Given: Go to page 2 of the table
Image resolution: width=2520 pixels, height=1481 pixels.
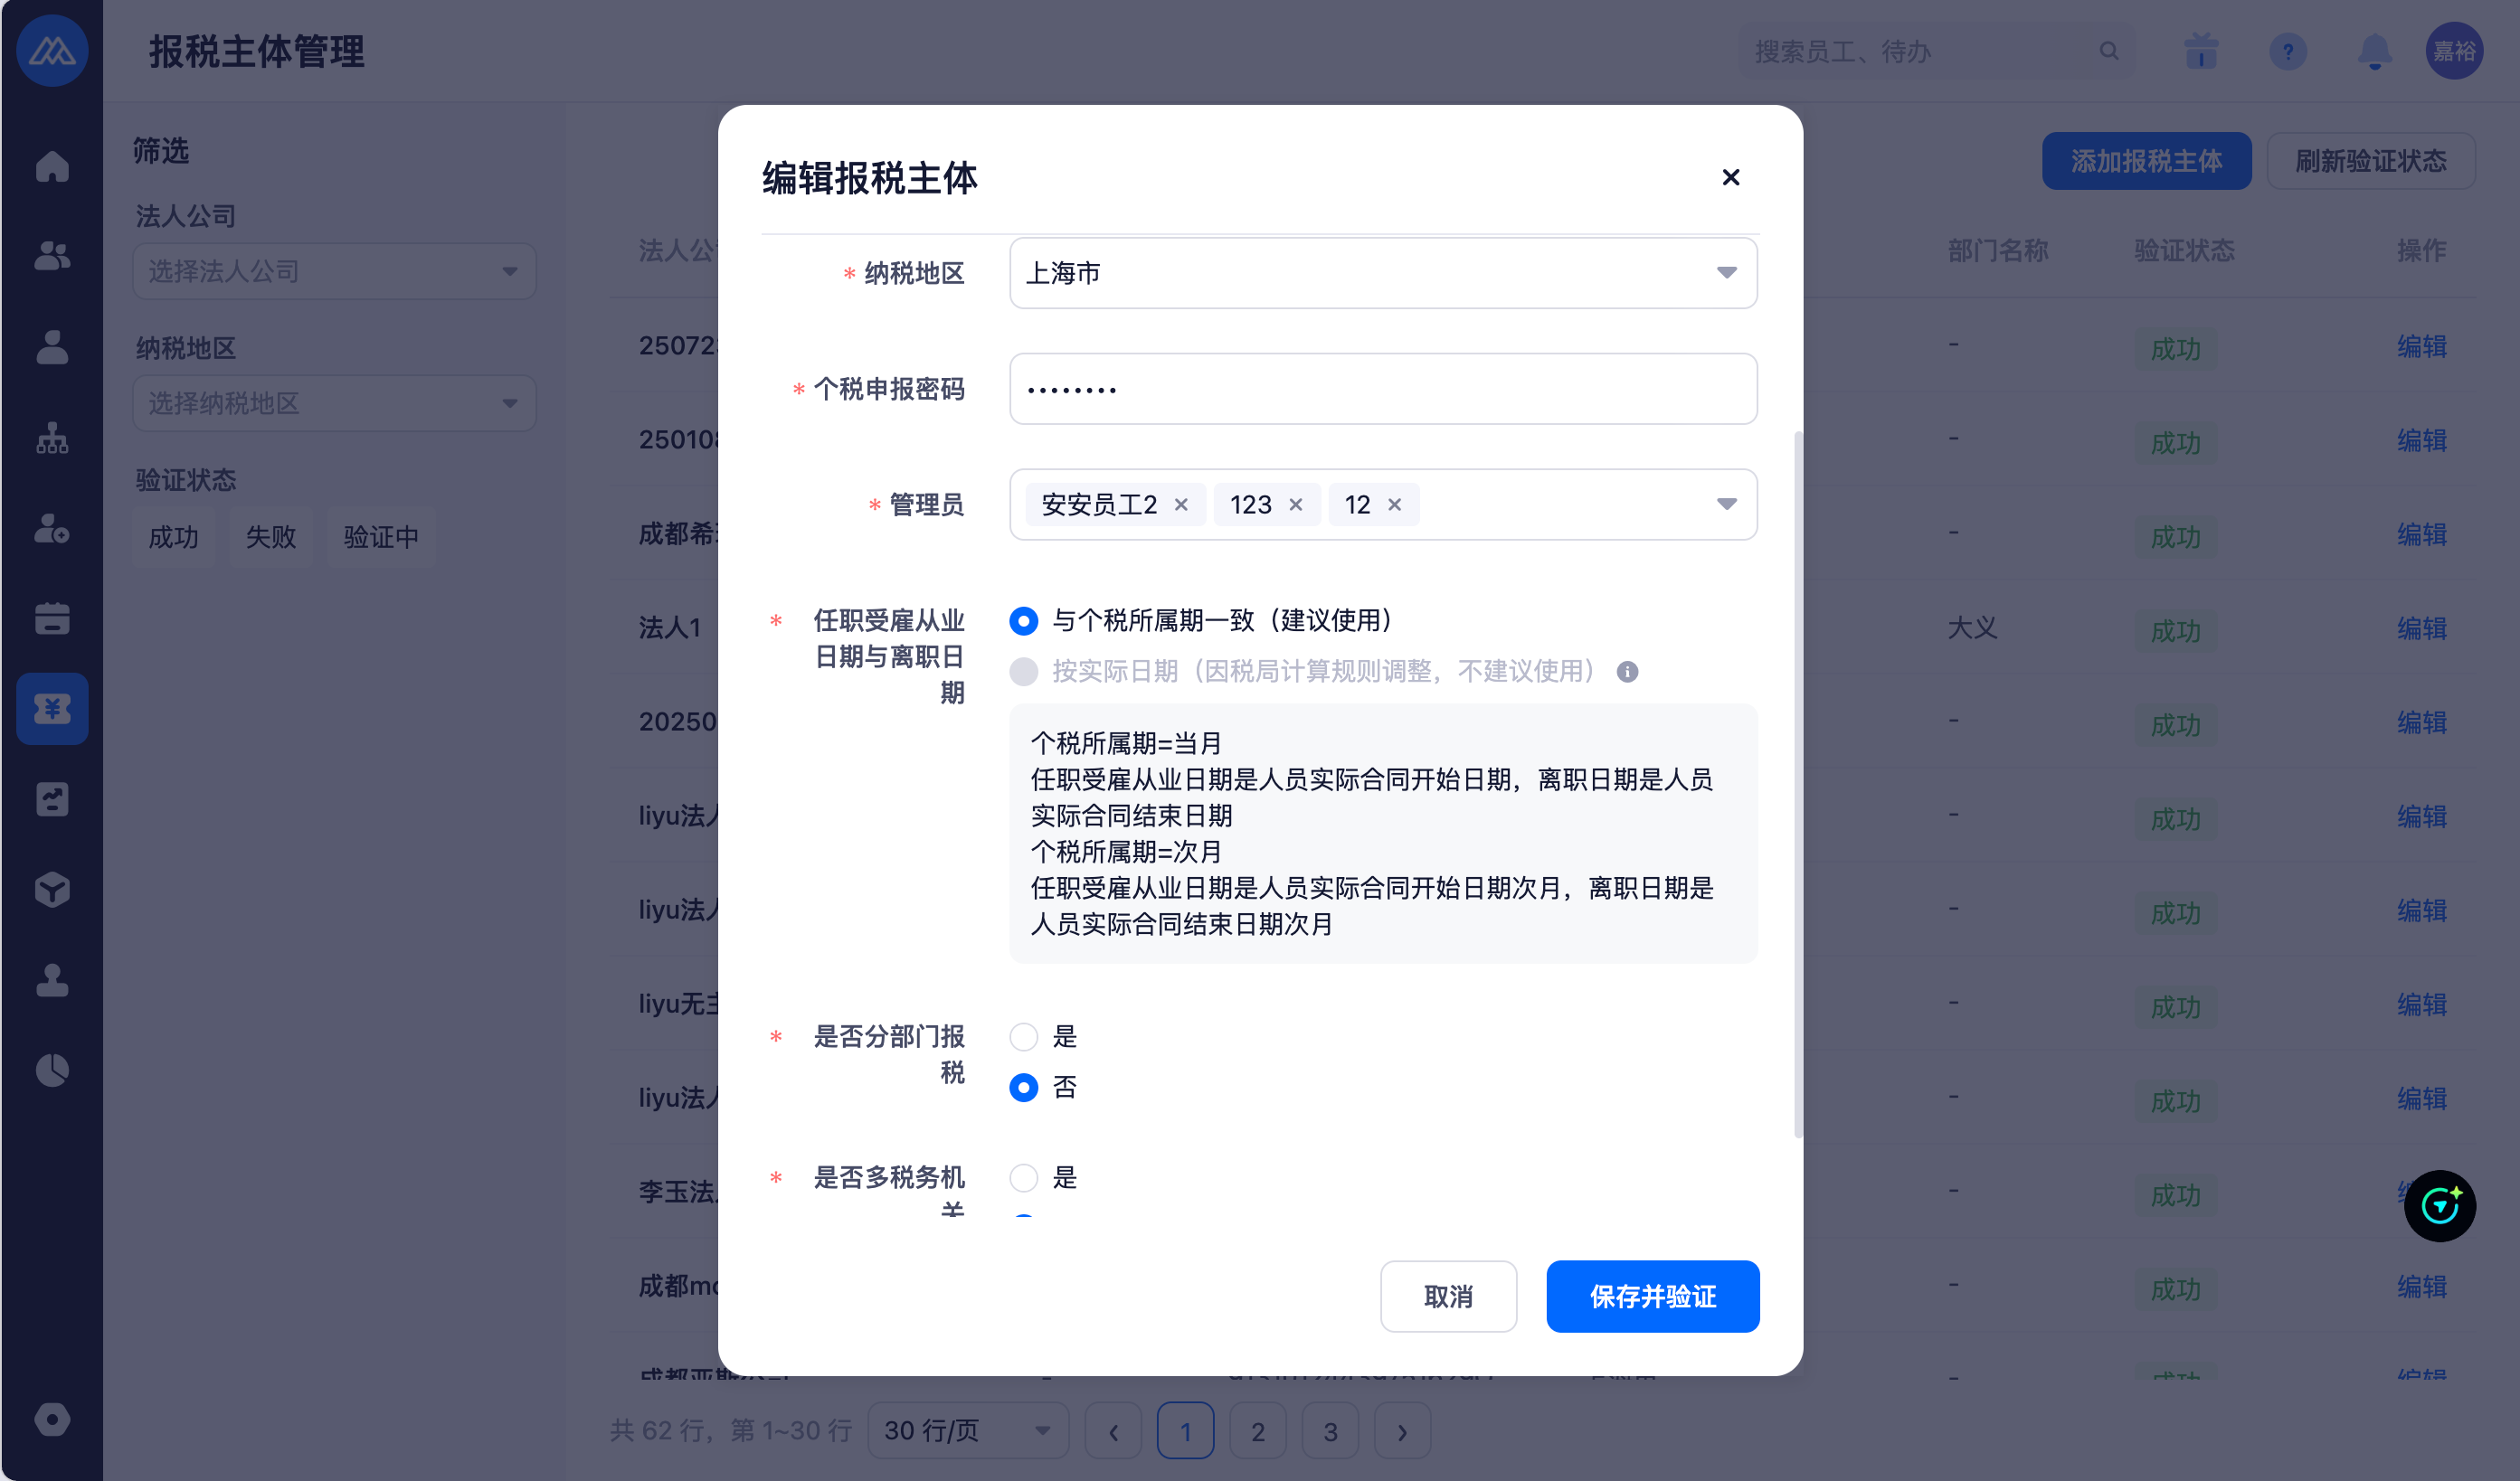Looking at the screenshot, I should [1257, 1430].
